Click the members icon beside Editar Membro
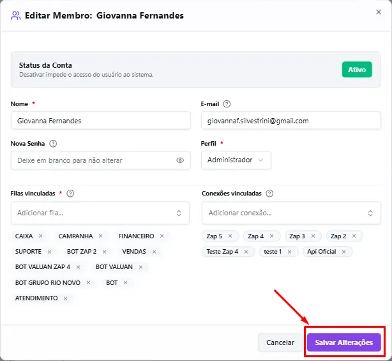The height and width of the screenshot is (361, 392). point(15,15)
